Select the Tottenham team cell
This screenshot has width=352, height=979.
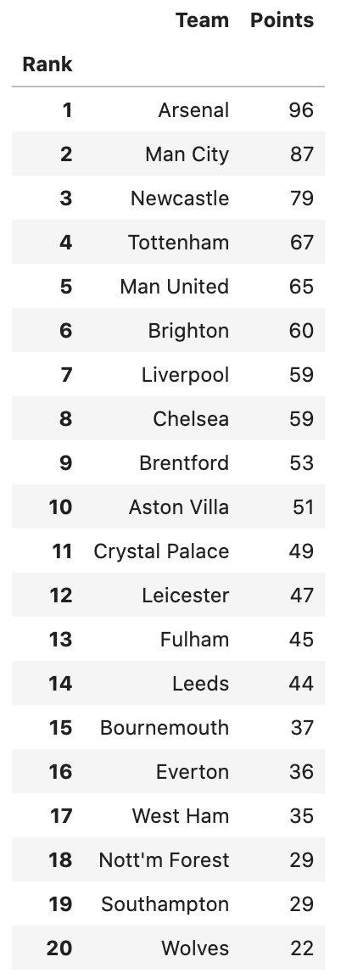pyautogui.click(x=178, y=243)
